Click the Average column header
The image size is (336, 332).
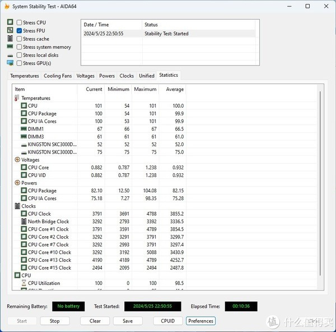[x=172, y=89]
